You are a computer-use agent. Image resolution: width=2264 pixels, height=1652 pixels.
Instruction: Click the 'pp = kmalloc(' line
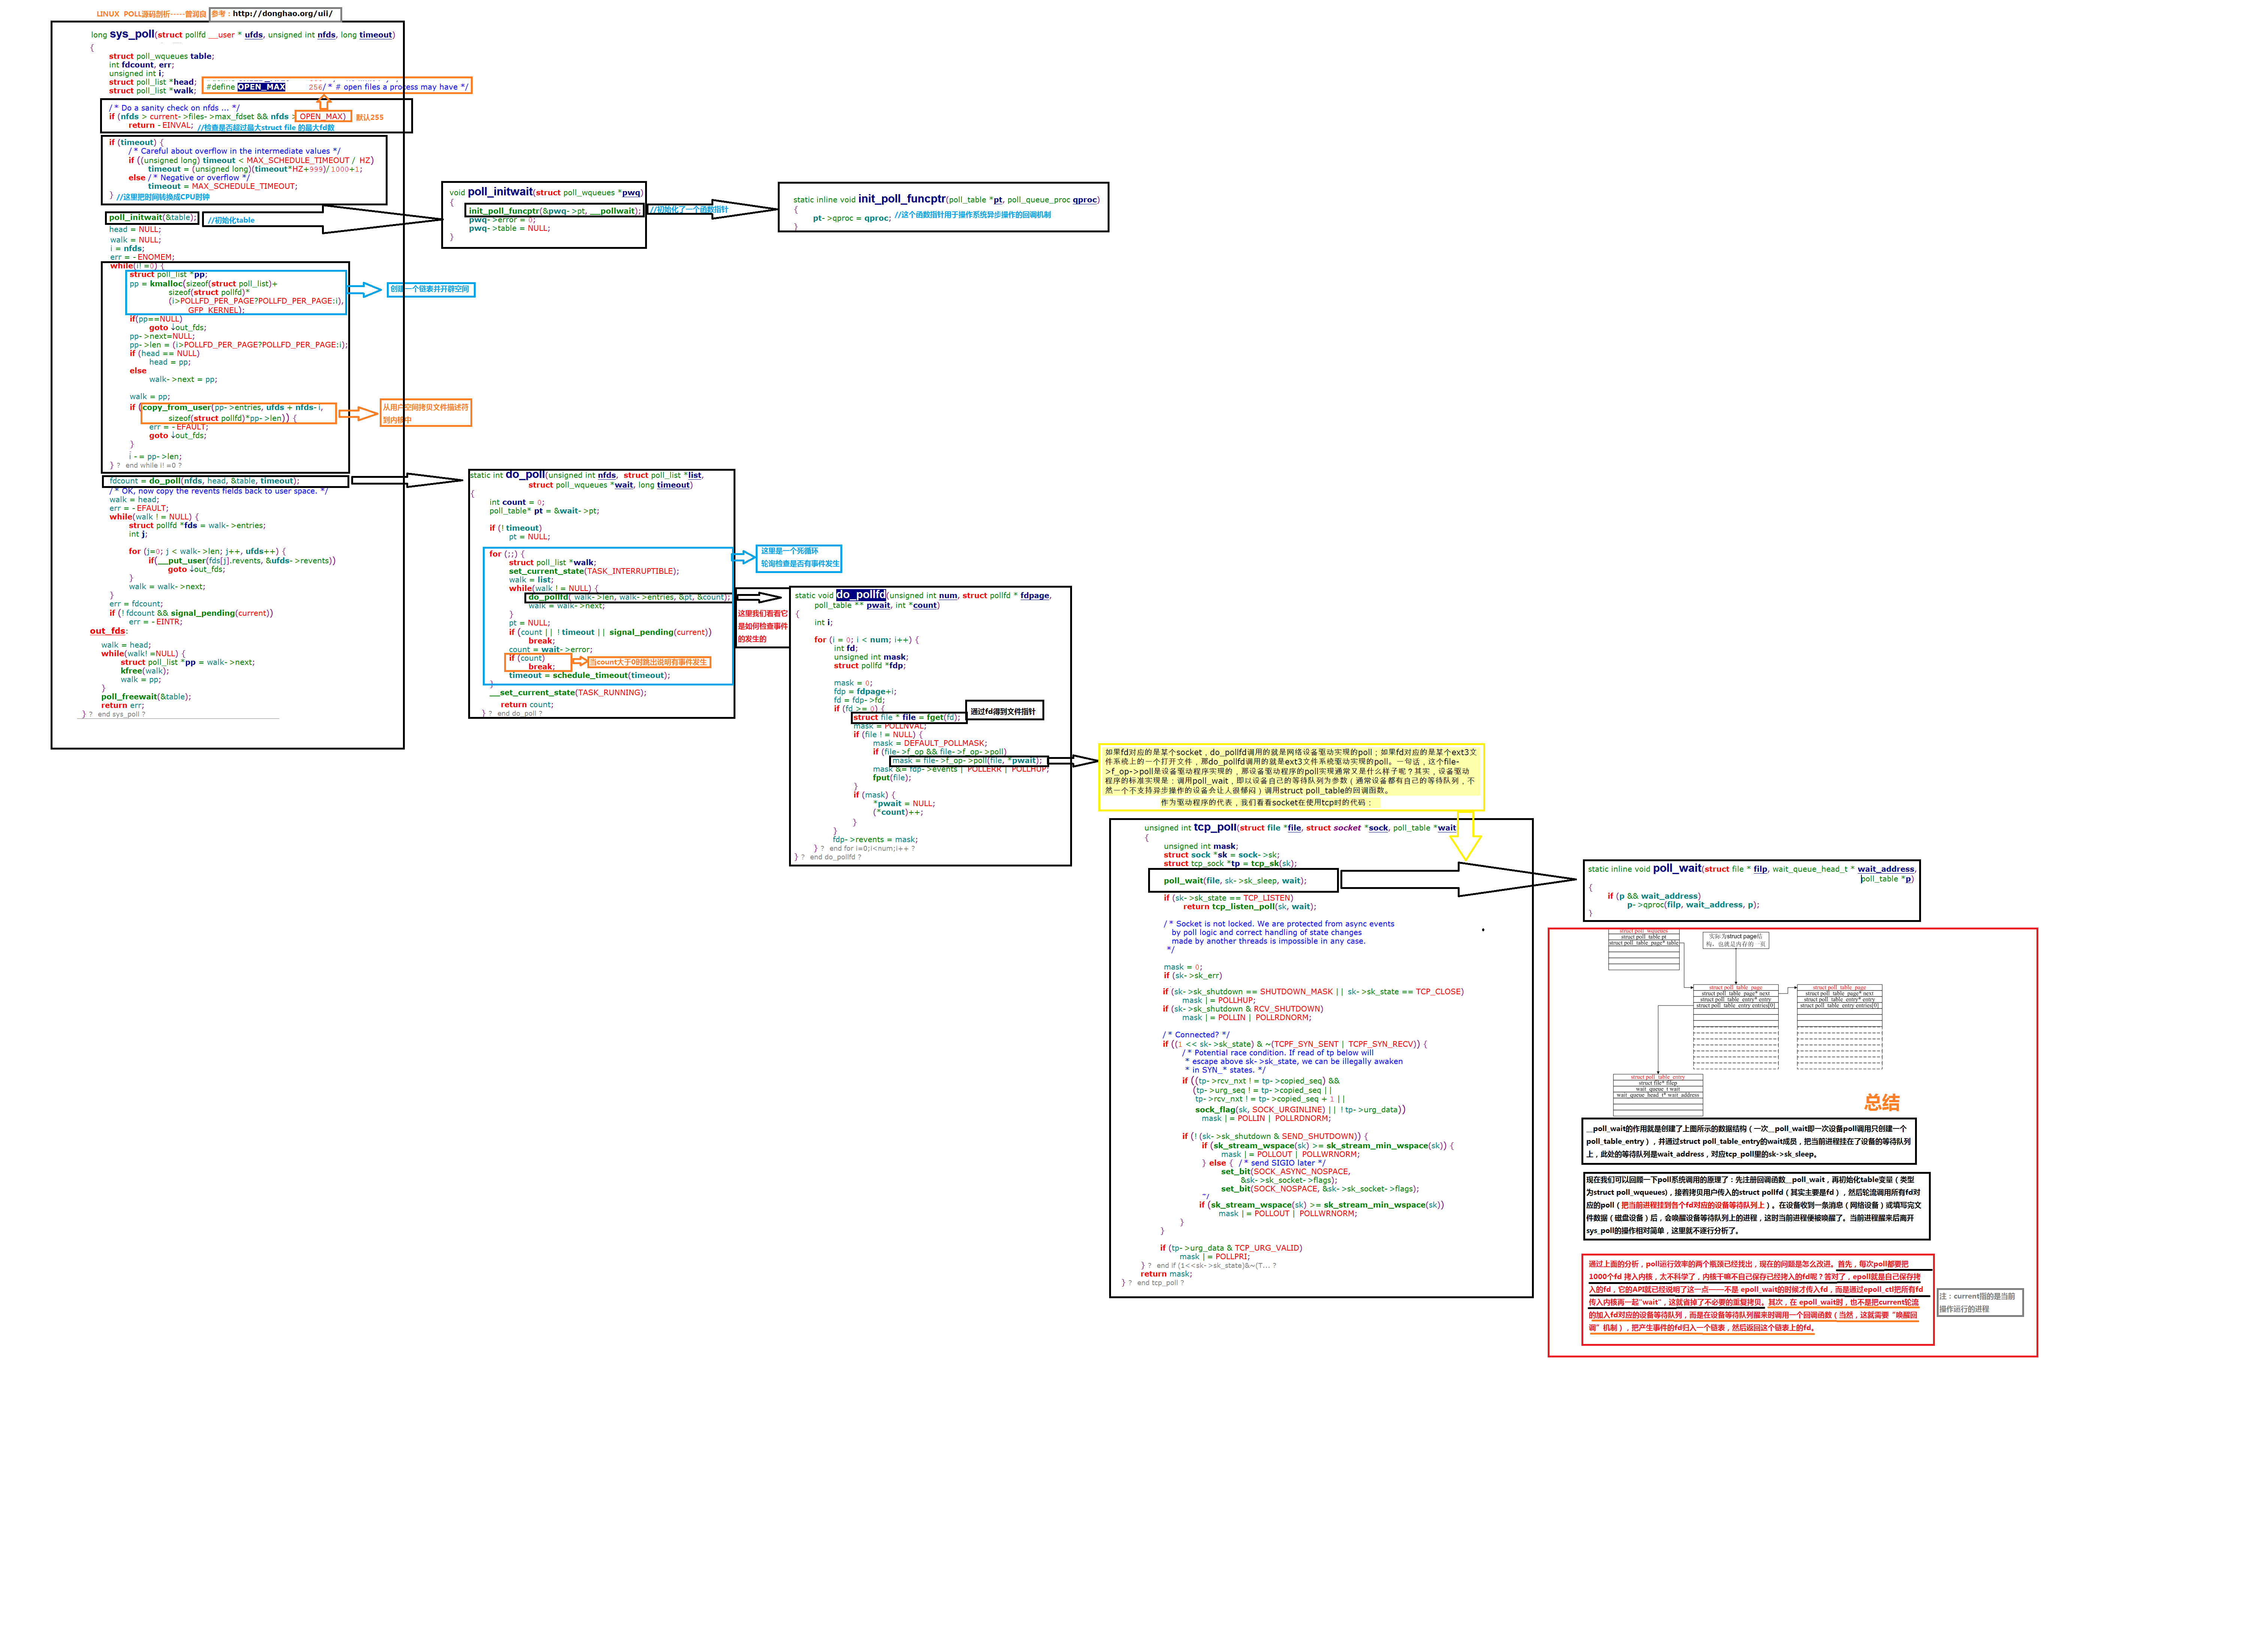(x=203, y=284)
